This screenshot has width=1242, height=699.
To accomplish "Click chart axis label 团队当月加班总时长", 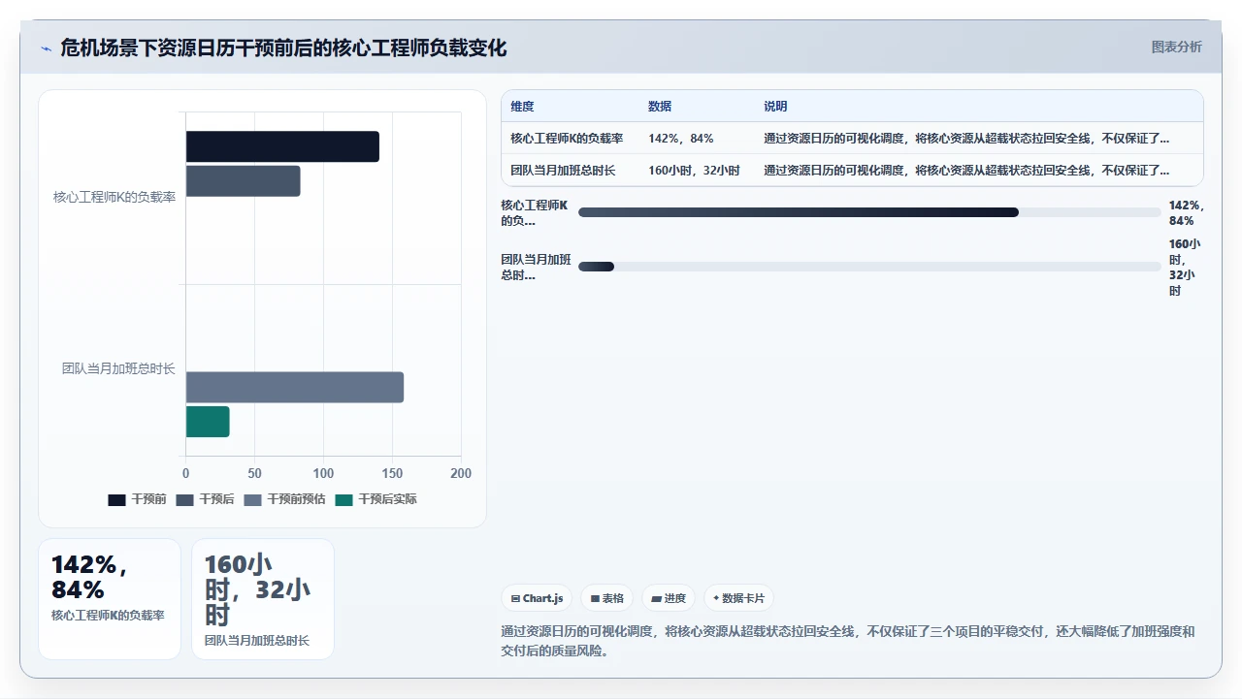I will coord(118,368).
